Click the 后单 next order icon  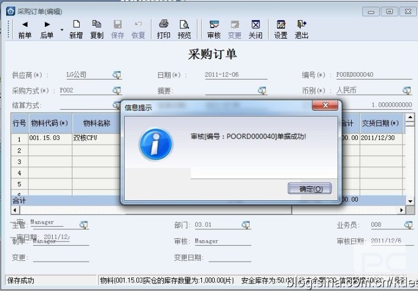tap(47, 29)
